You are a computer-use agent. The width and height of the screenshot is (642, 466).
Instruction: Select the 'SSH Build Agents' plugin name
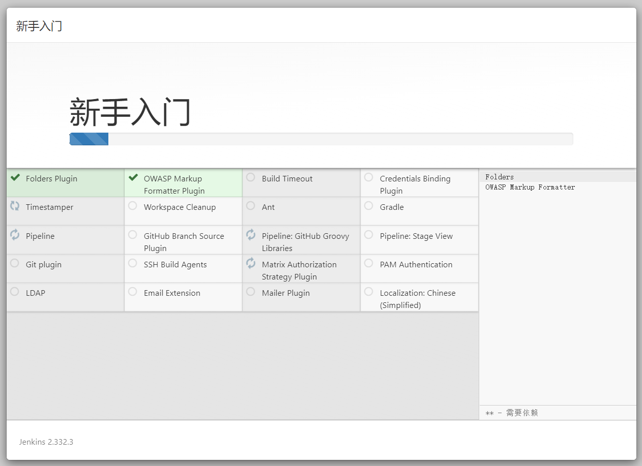[176, 265]
